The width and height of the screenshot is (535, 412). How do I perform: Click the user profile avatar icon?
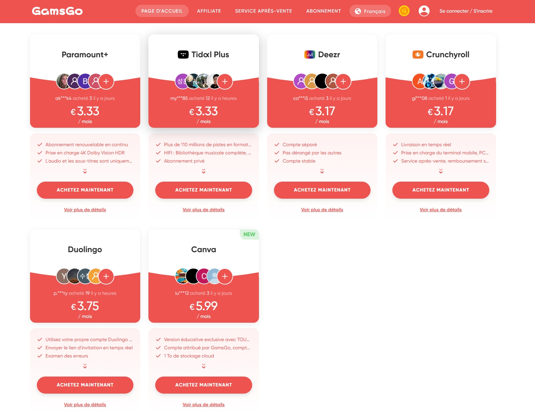(x=424, y=11)
